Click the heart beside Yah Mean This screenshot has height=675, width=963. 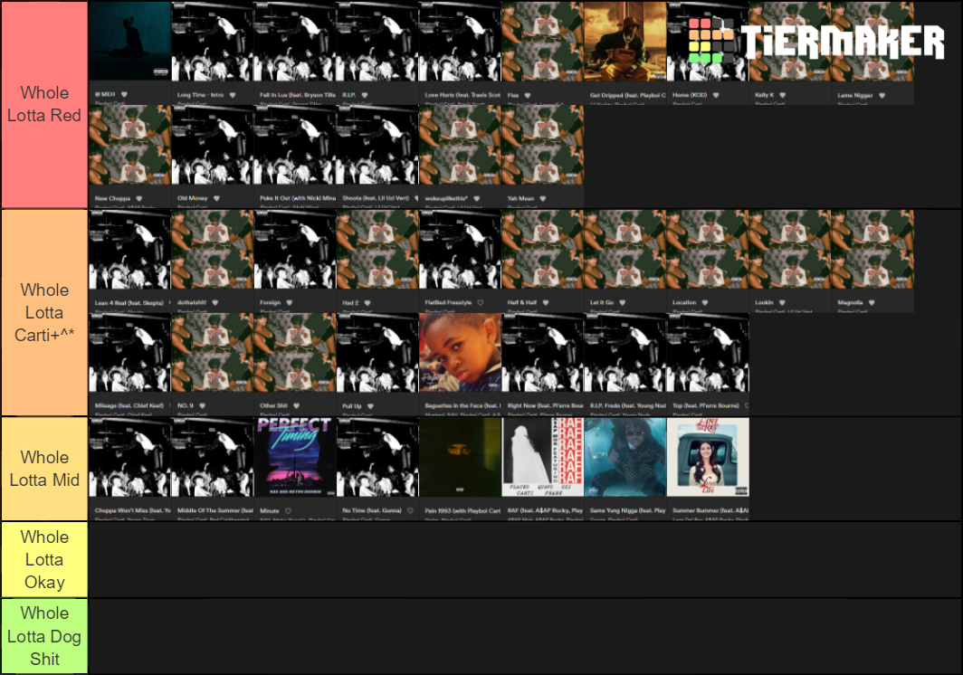pyautogui.click(x=542, y=198)
